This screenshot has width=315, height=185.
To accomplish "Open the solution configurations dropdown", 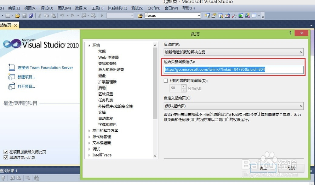I will click(132, 15).
